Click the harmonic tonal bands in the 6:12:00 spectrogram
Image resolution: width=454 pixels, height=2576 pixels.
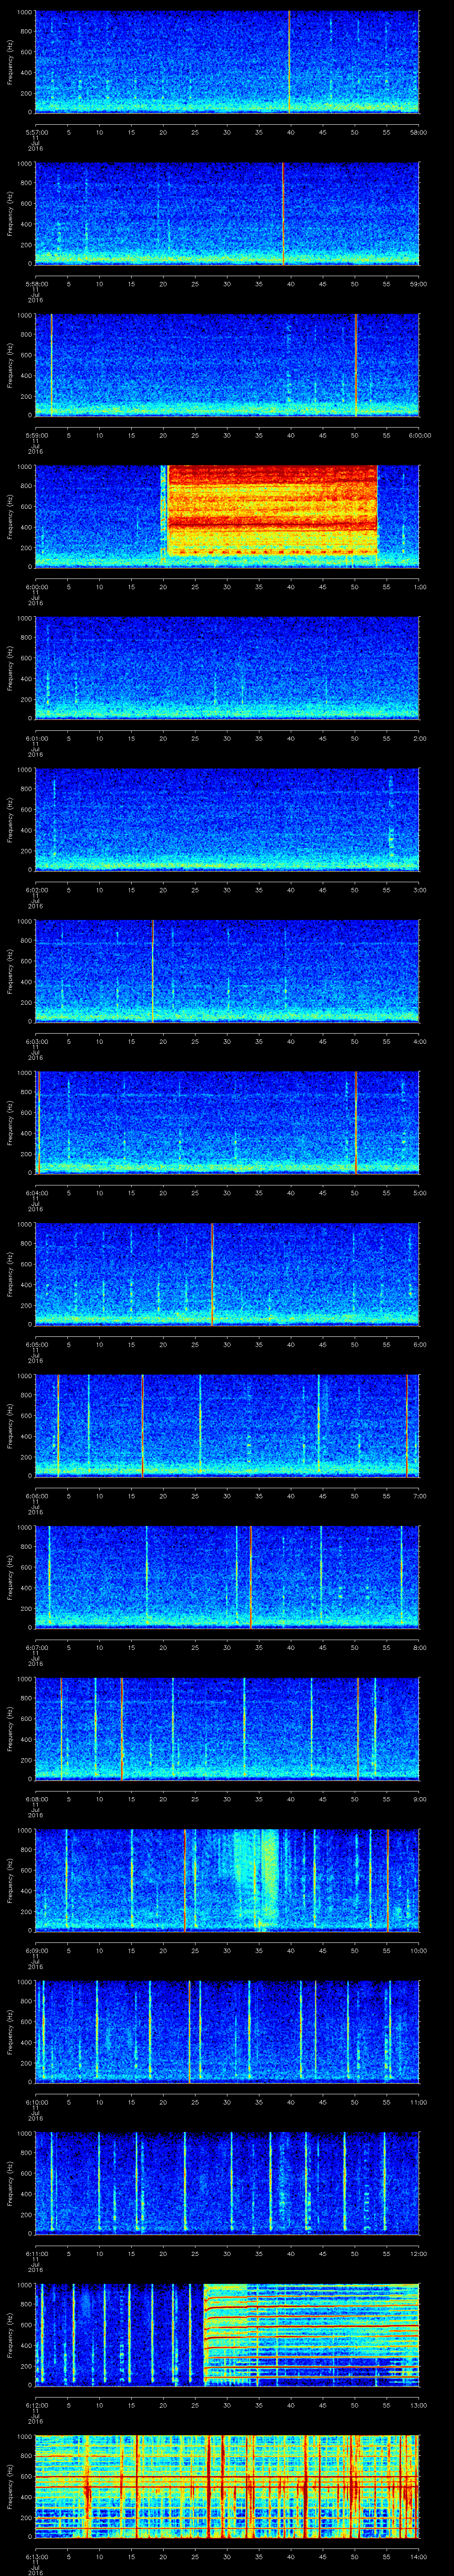click(311, 2335)
